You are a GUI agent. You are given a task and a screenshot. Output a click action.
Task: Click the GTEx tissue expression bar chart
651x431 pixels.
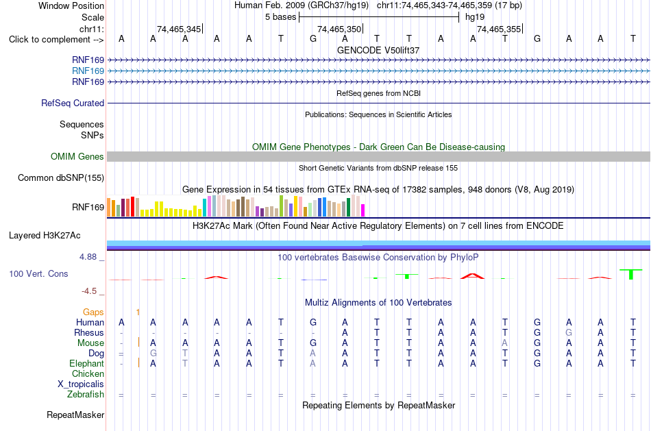(236, 206)
